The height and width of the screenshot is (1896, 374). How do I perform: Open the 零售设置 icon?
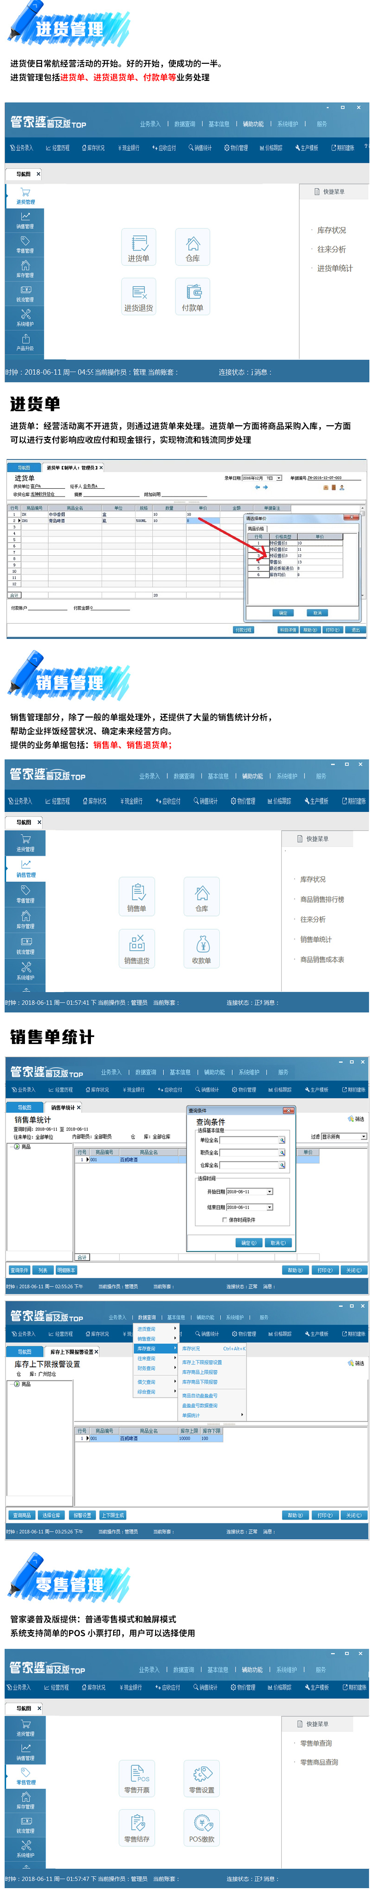[201, 1778]
